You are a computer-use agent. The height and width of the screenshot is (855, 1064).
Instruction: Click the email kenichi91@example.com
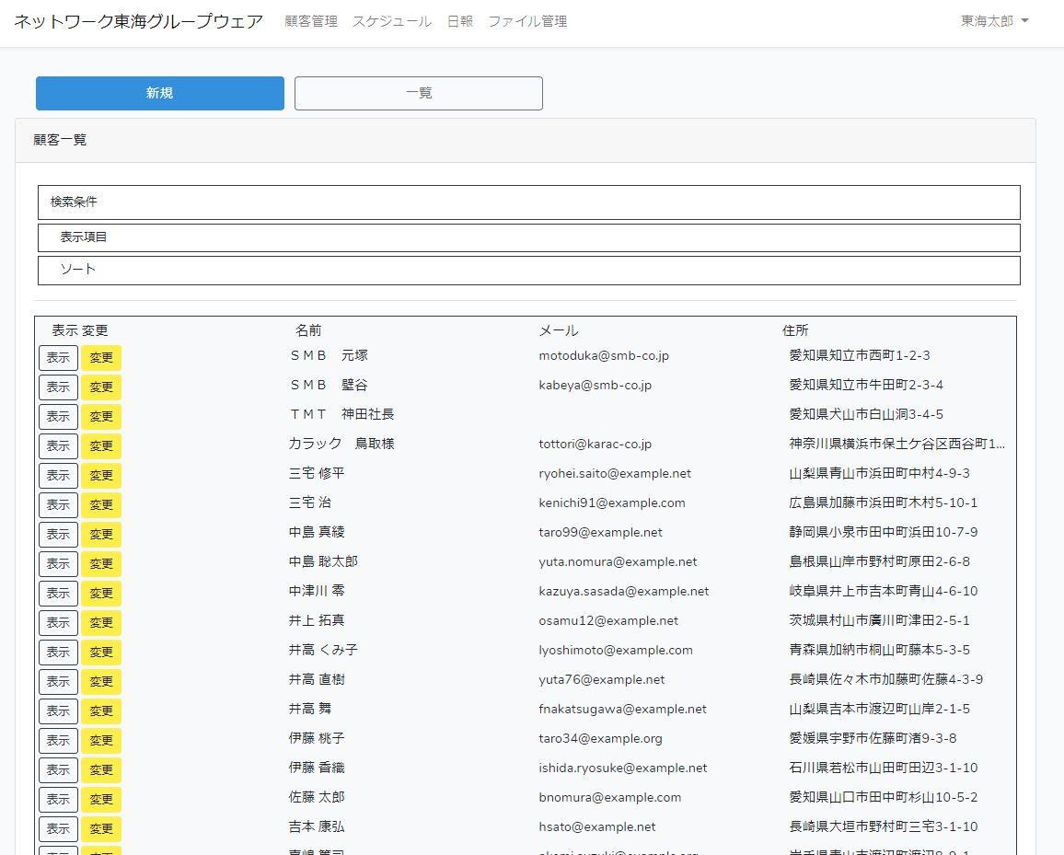612,503
